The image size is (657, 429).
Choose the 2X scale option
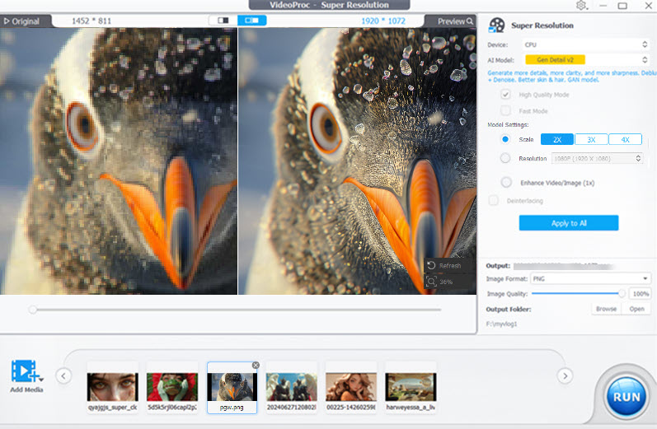pos(557,140)
